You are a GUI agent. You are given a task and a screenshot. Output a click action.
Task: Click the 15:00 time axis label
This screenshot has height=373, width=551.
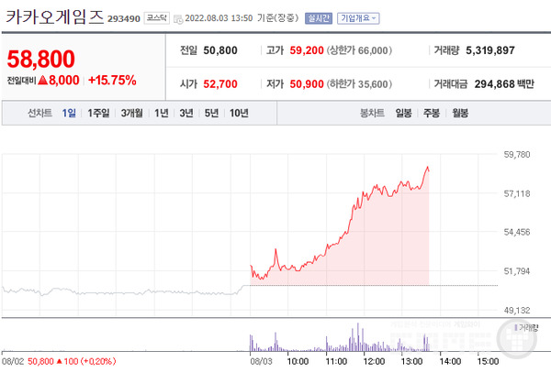tap(488, 361)
